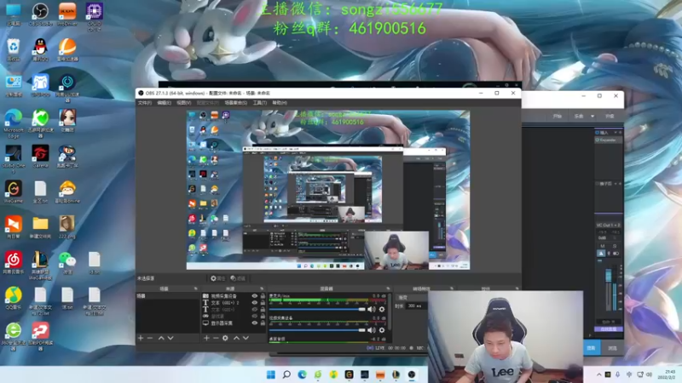The height and width of the screenshot is (383, 682).
Task: Lock the 显示器采集 source
Action: tap(263, 323)
